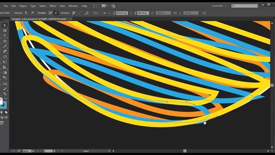Convert selected anchor points to smooth
Screen dimensions: 275x155
tap(33, 13)
